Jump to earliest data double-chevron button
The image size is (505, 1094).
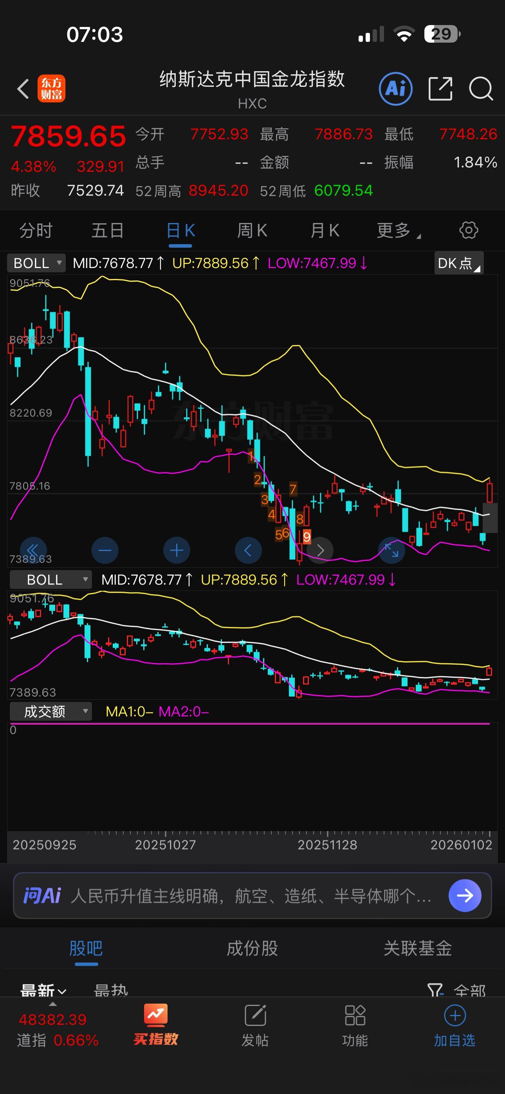33,551
